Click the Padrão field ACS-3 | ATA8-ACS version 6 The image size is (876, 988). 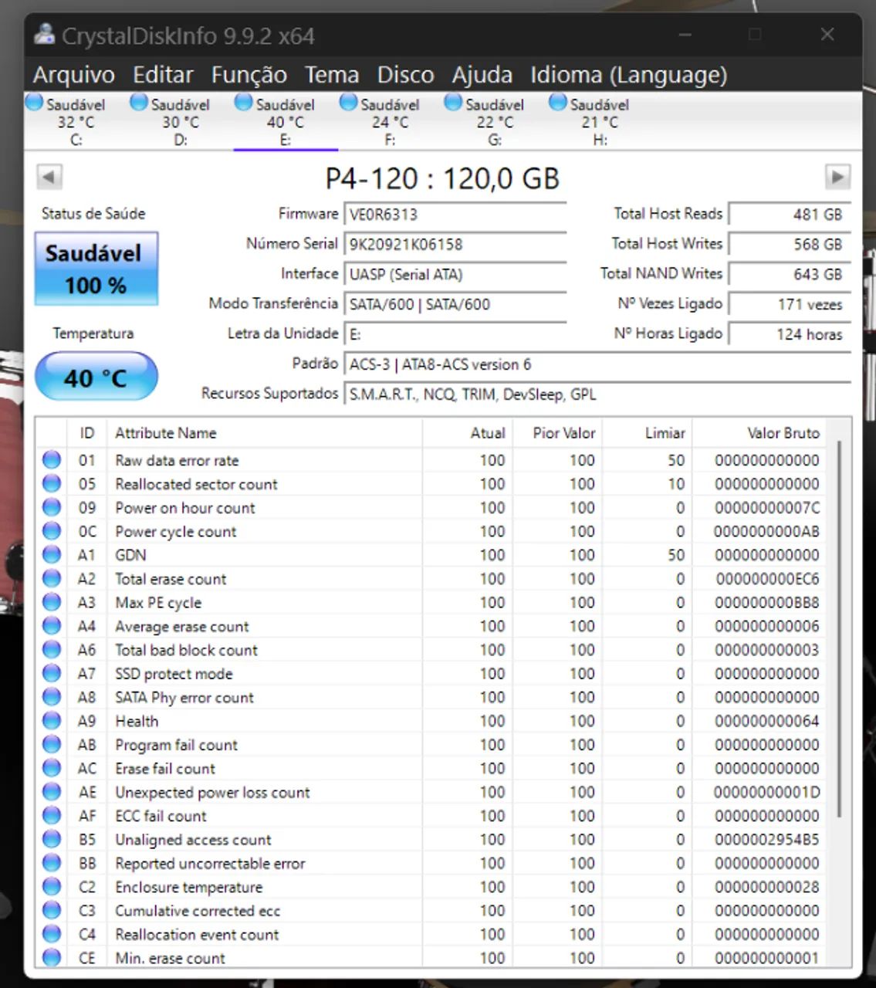coord(597,364)
